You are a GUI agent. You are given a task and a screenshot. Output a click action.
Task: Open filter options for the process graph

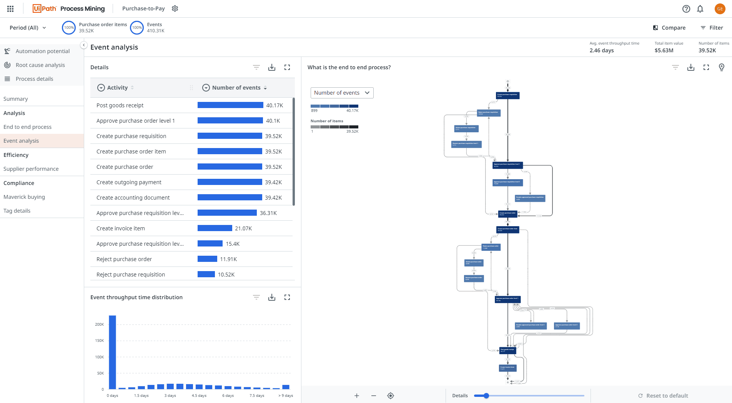coord(675,67)
